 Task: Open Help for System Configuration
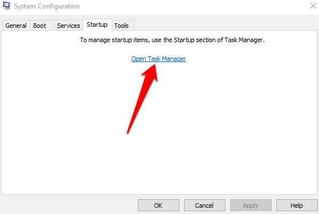297,205
